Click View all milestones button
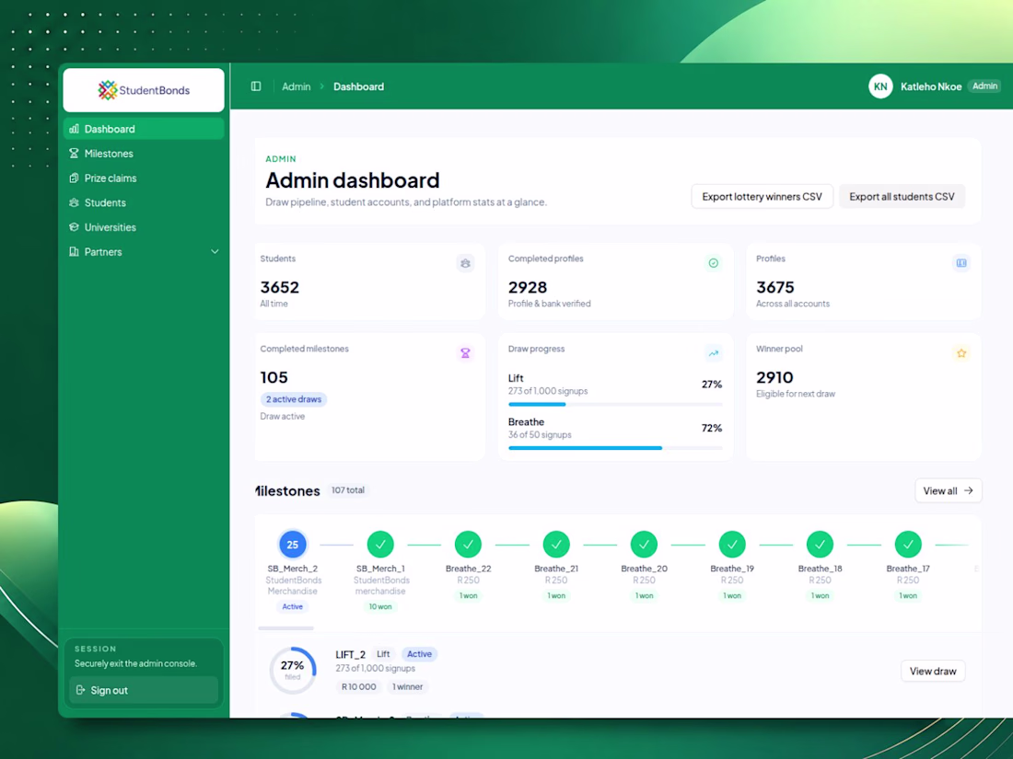This screenshot has width=1013, height=759. click(948, 491)
